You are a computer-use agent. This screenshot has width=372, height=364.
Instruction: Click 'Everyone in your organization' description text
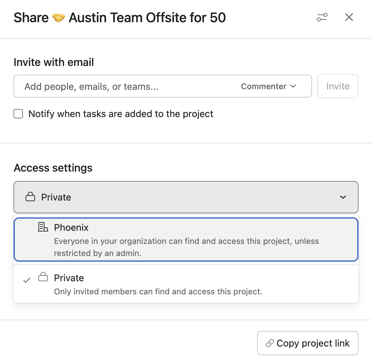[186, 247]
